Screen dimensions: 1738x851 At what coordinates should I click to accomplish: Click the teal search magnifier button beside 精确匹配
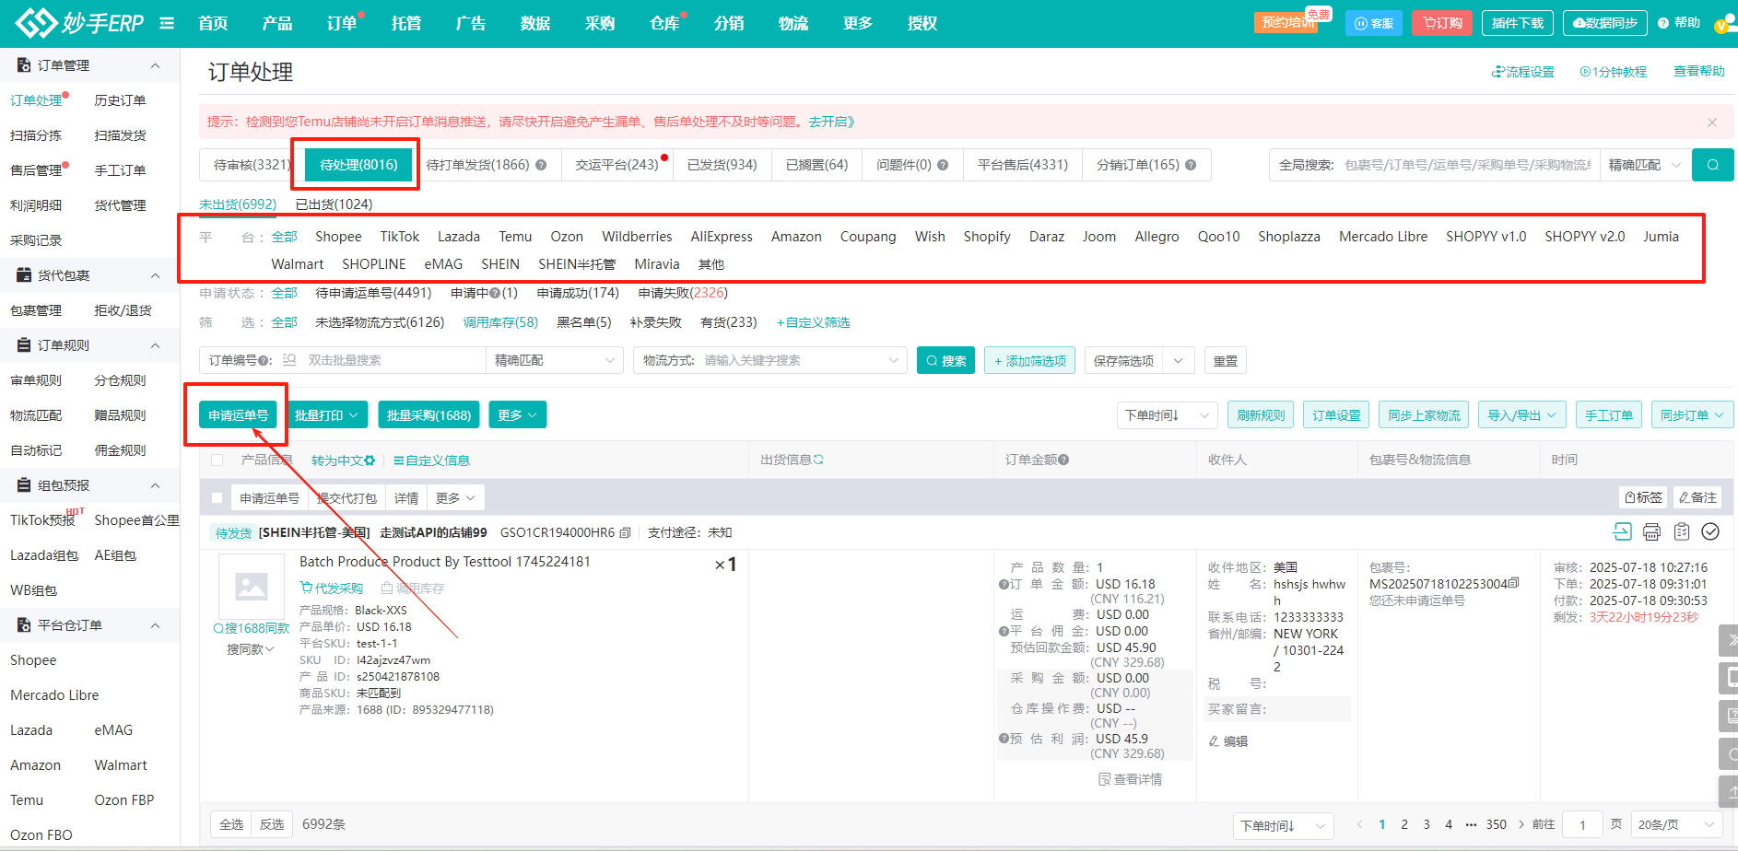coord(1712,165)
